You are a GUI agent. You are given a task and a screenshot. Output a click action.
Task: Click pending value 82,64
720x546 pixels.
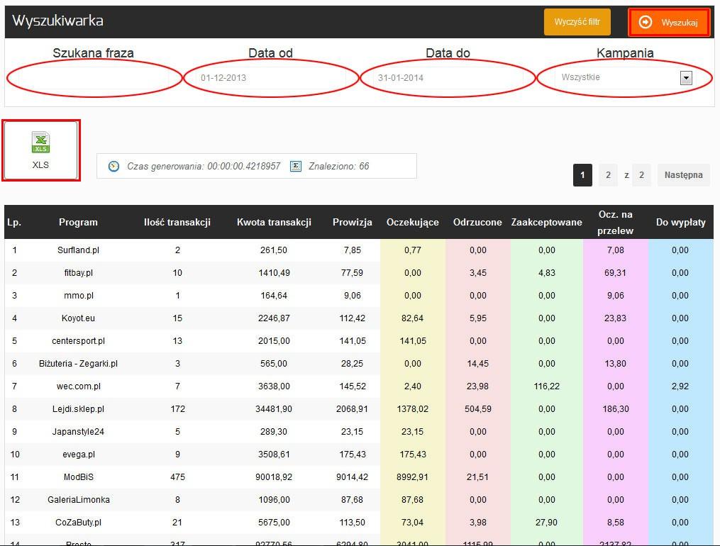click(412, 318)
